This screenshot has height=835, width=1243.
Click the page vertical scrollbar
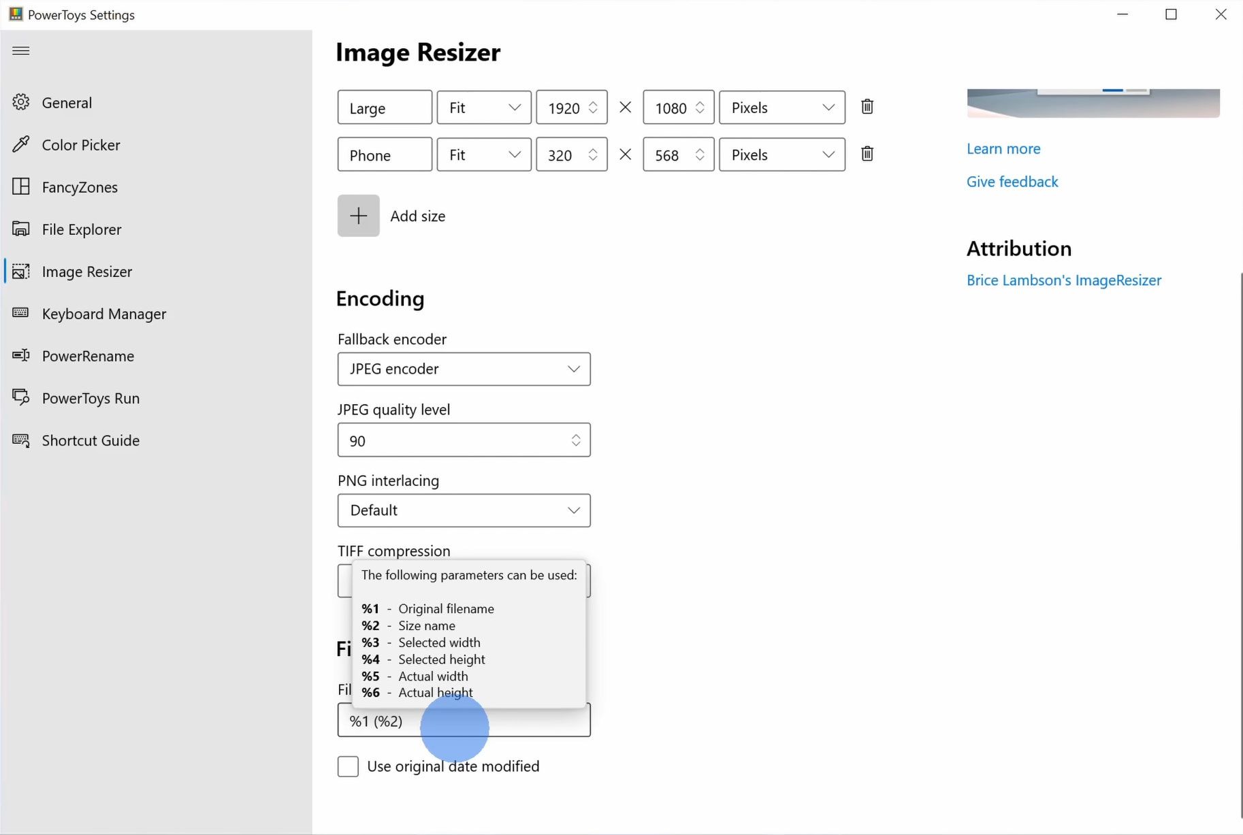[x=1240, y=544]
